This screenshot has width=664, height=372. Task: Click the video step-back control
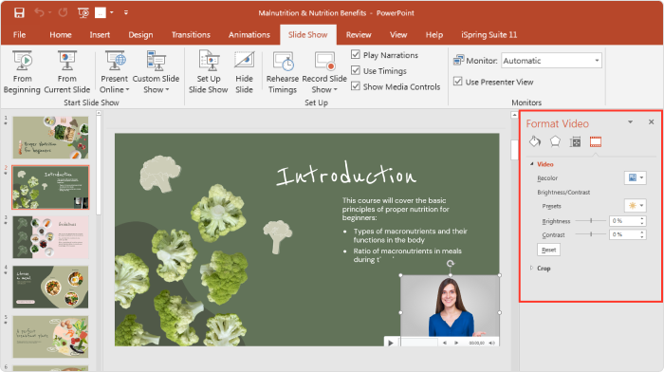tap(445, 343)
